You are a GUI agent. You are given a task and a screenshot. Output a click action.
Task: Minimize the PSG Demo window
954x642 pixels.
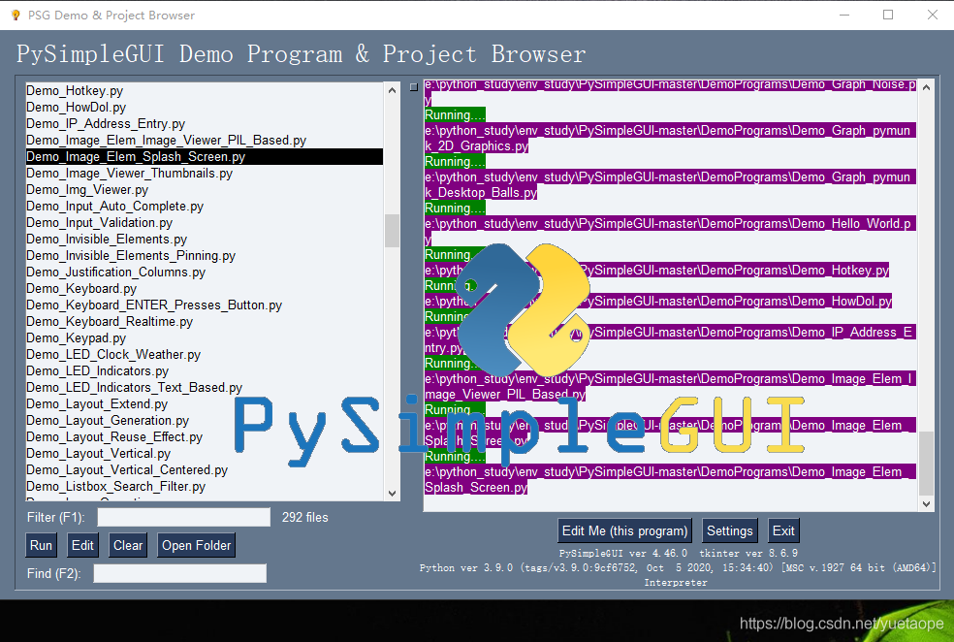pos(844,15)
